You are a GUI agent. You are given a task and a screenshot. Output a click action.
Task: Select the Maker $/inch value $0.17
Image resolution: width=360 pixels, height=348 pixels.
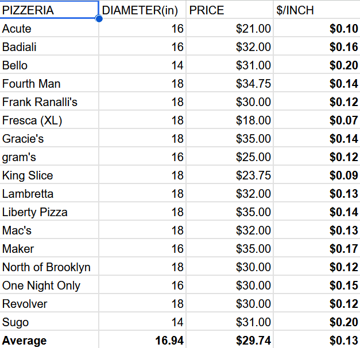point(316,249)
